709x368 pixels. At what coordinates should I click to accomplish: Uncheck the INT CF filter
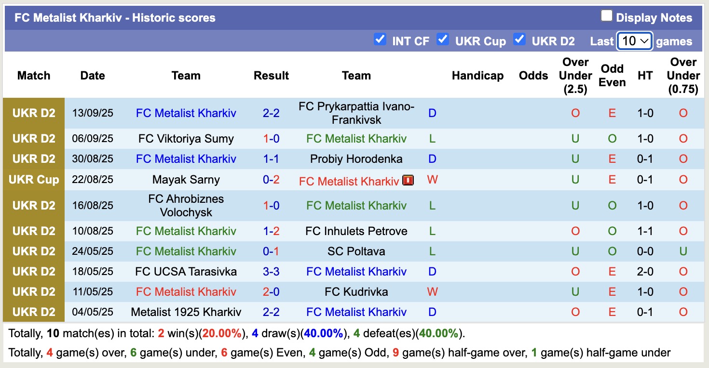click(x=380, y=39)
